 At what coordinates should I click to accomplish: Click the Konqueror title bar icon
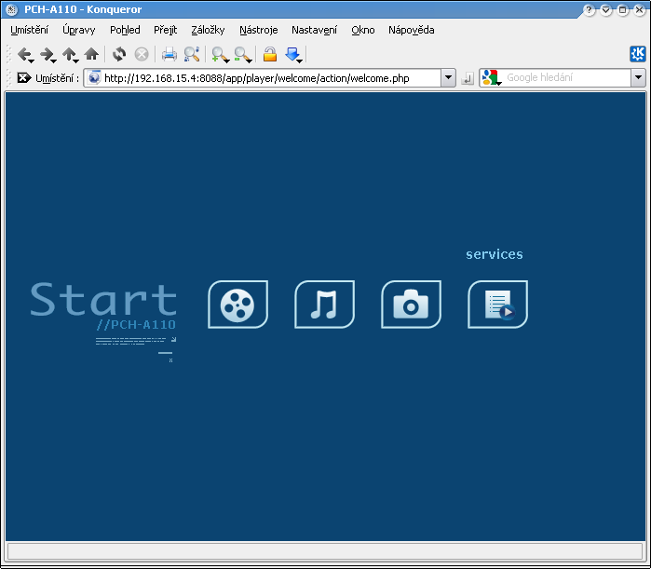(11, 9)
